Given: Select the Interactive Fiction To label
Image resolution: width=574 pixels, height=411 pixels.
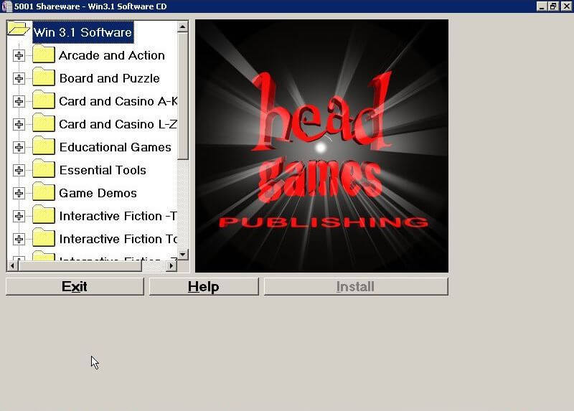Looking at the screenshot, I should pyautogui.click(x=118, y=239).
